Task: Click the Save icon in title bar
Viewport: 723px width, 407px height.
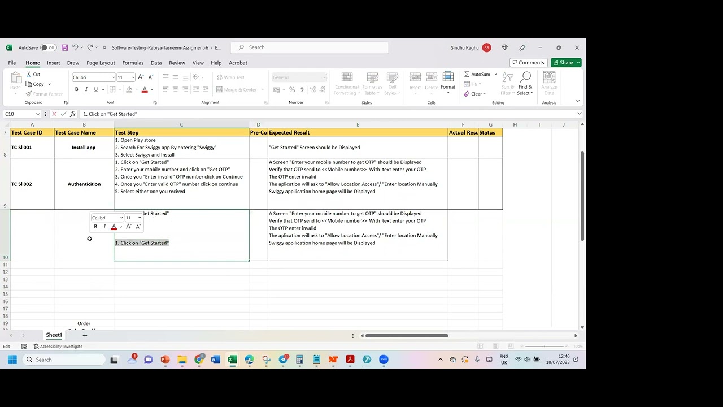Action: point(64,47)
